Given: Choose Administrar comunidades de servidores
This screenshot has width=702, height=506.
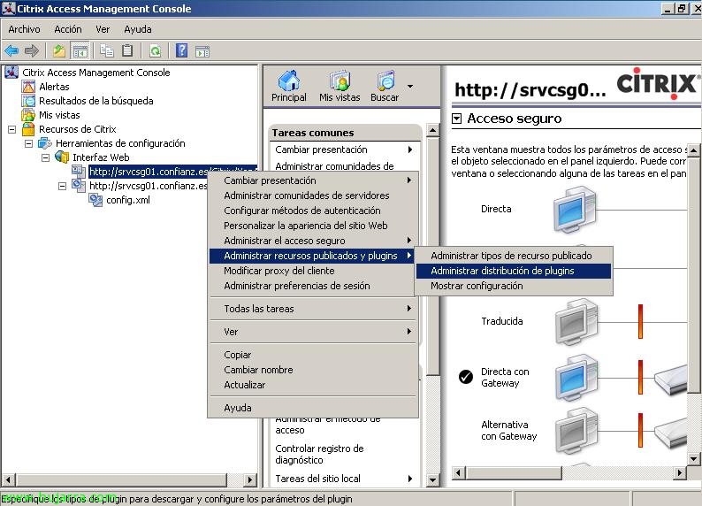Looking at the screenshot, I should 312,195.
